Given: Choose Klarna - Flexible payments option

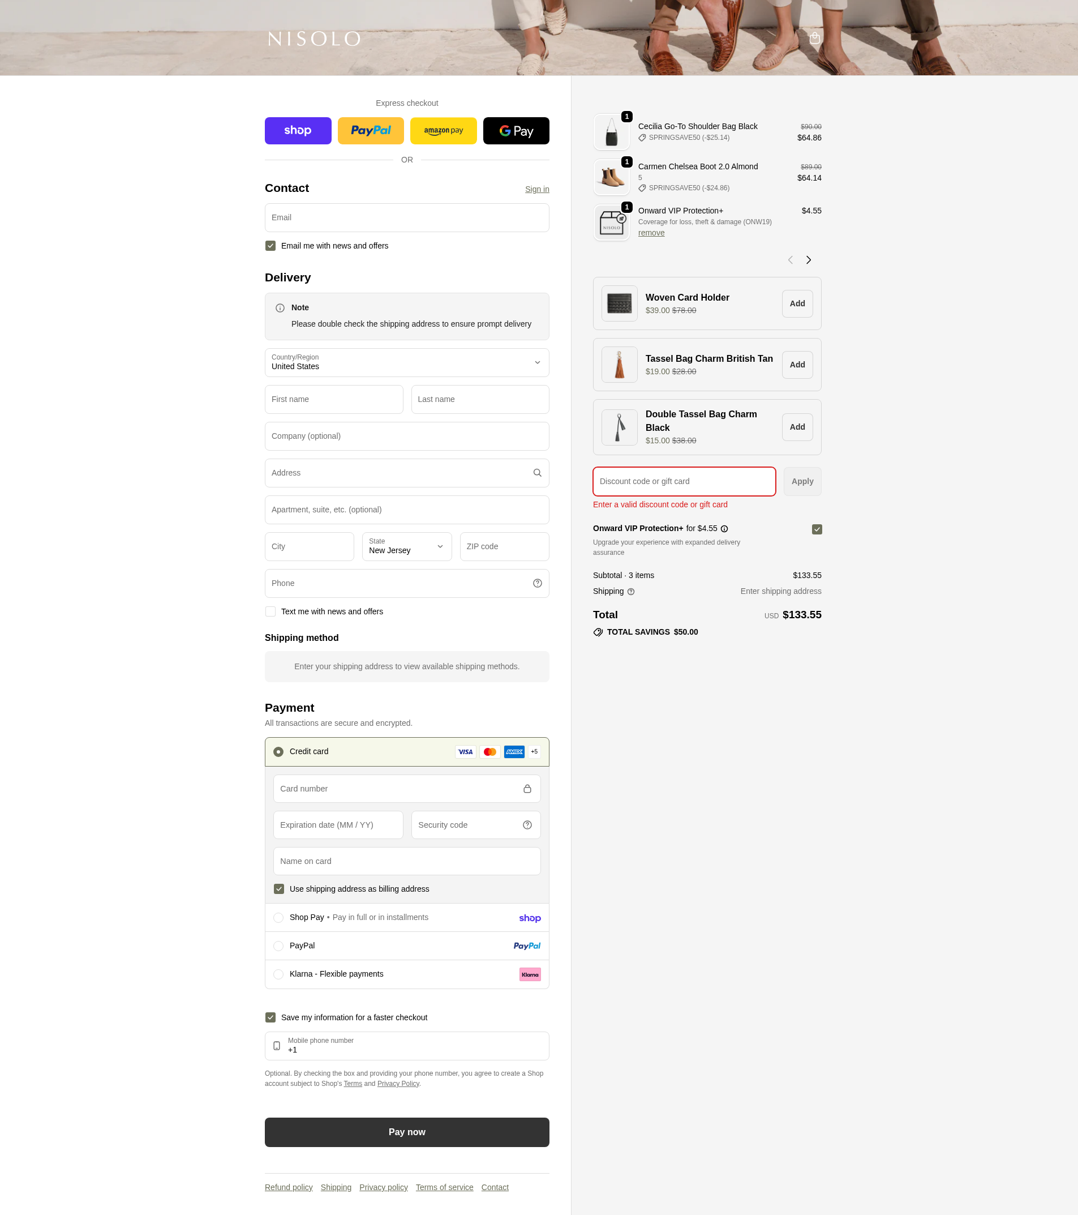Looking at the screenshot, I should 278,974.
